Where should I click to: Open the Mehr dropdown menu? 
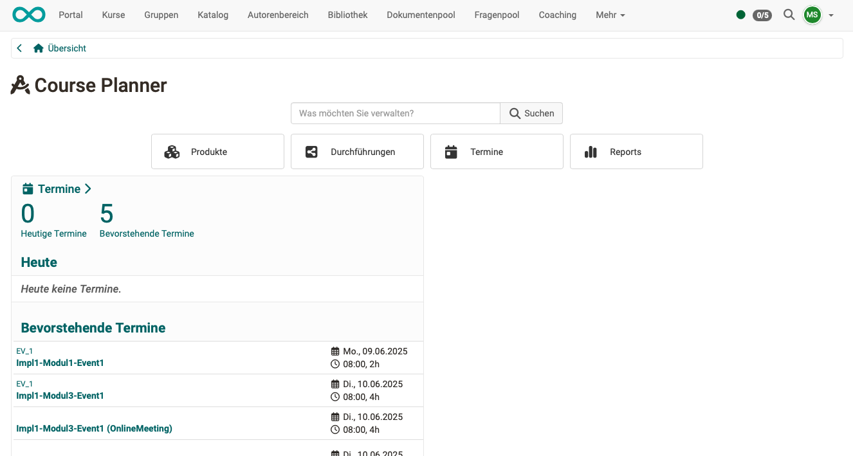[609, 15]
